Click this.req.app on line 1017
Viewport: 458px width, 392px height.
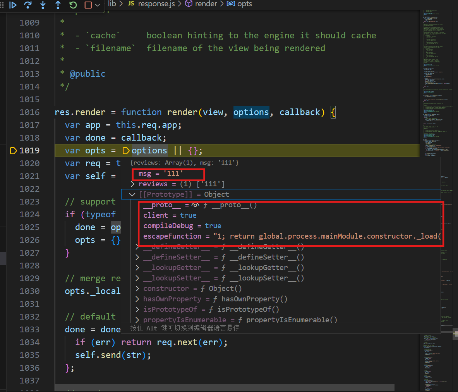pos(146,125)
